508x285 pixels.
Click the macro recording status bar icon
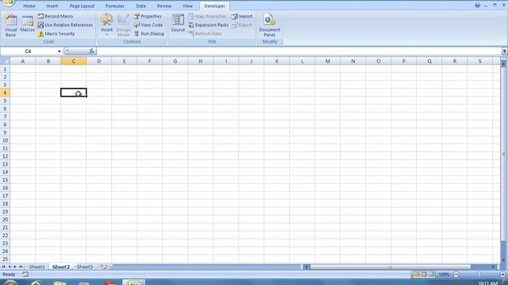coord(25,275)
